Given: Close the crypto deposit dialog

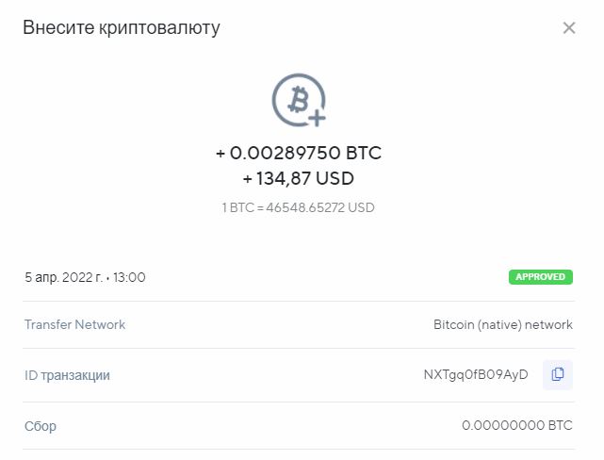Looking at the screenshot, I should coord(569,28).
